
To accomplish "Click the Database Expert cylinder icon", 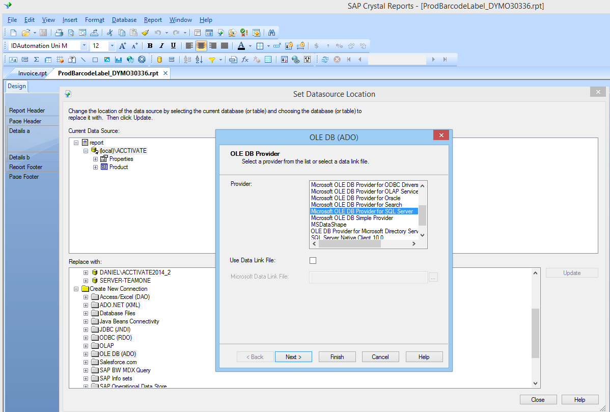I will (159, 60).
